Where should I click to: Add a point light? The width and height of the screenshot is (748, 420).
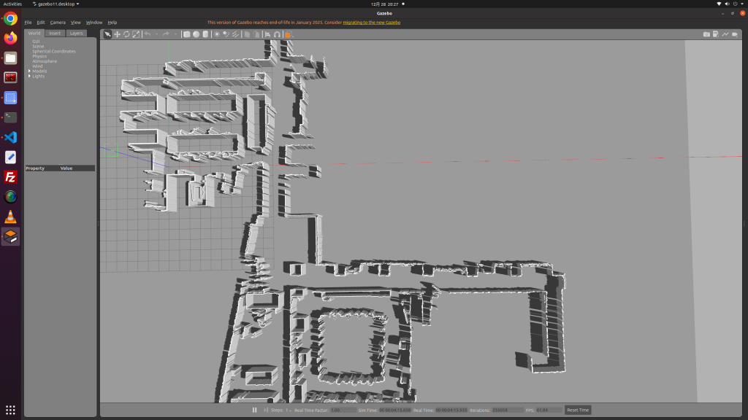tap(218, 34)
